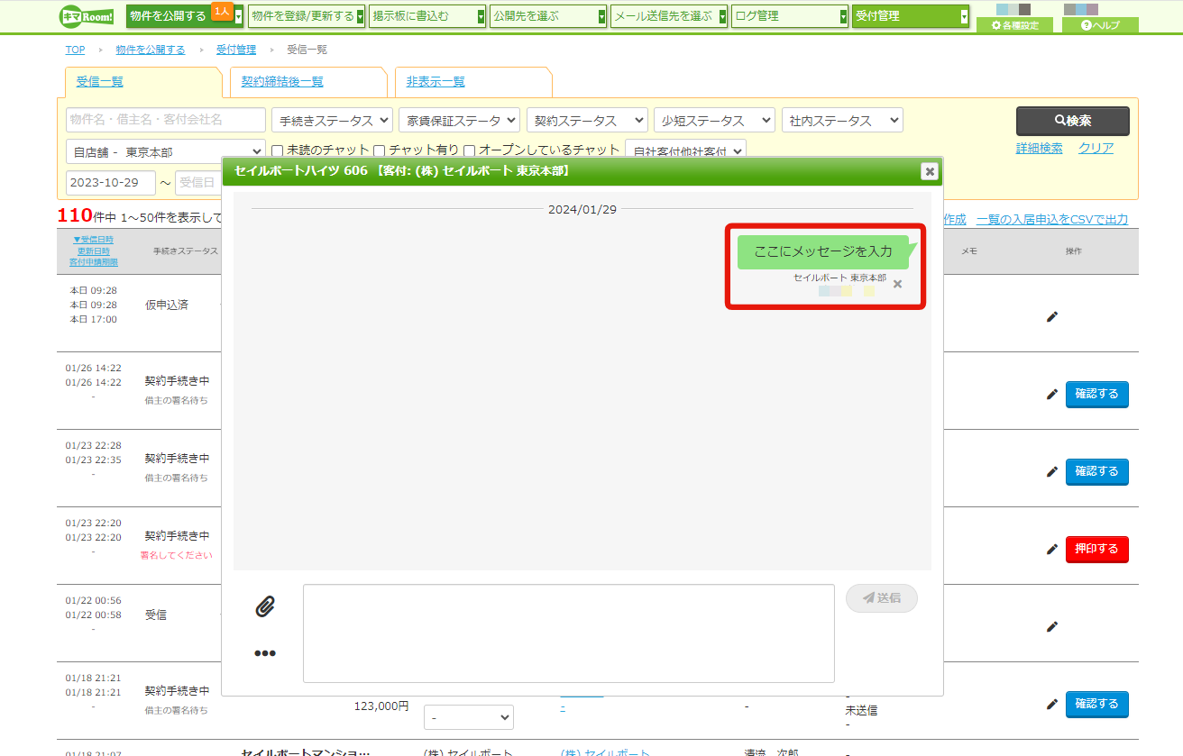This screenshot has width=1183, height=756.
Task: Open 物件を公開する breadcrumb link
Action: click(x=150, y=50)
